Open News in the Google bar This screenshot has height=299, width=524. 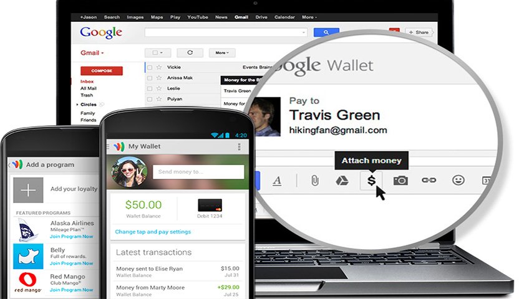221,17
